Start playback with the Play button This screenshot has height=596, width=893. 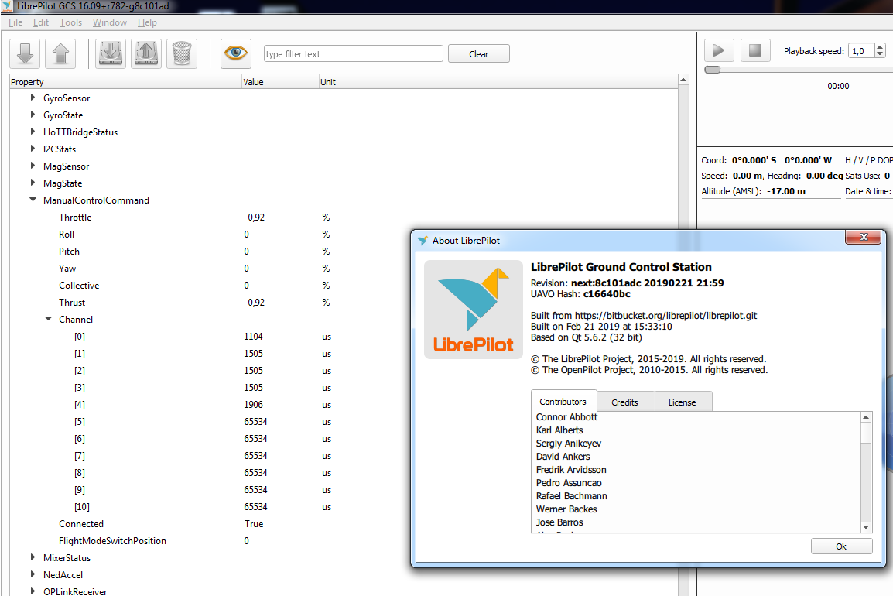(718, 51)
